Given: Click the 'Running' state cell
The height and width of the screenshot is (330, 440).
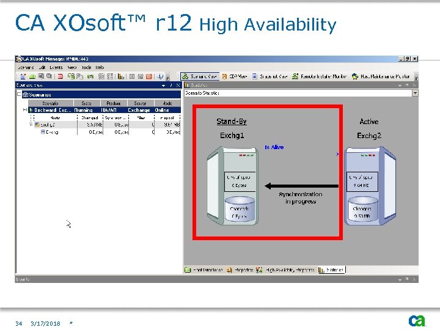Looking at the screenshot, I should point(84,110).
